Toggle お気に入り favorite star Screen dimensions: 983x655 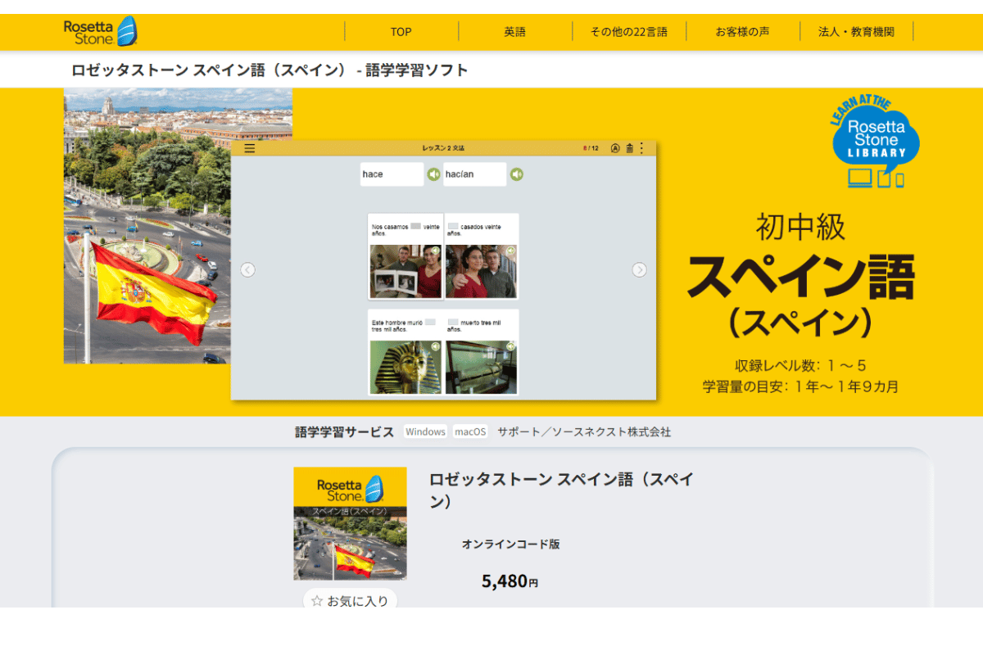click(349, 599)
